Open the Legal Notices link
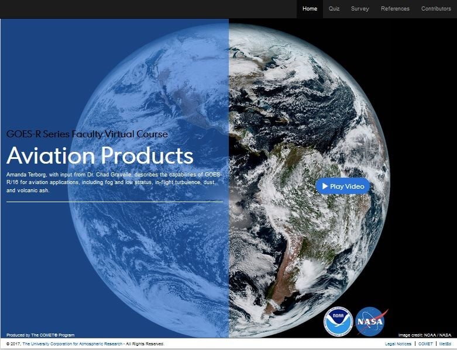This screenshot has height=350, width=457. [398, 344]
